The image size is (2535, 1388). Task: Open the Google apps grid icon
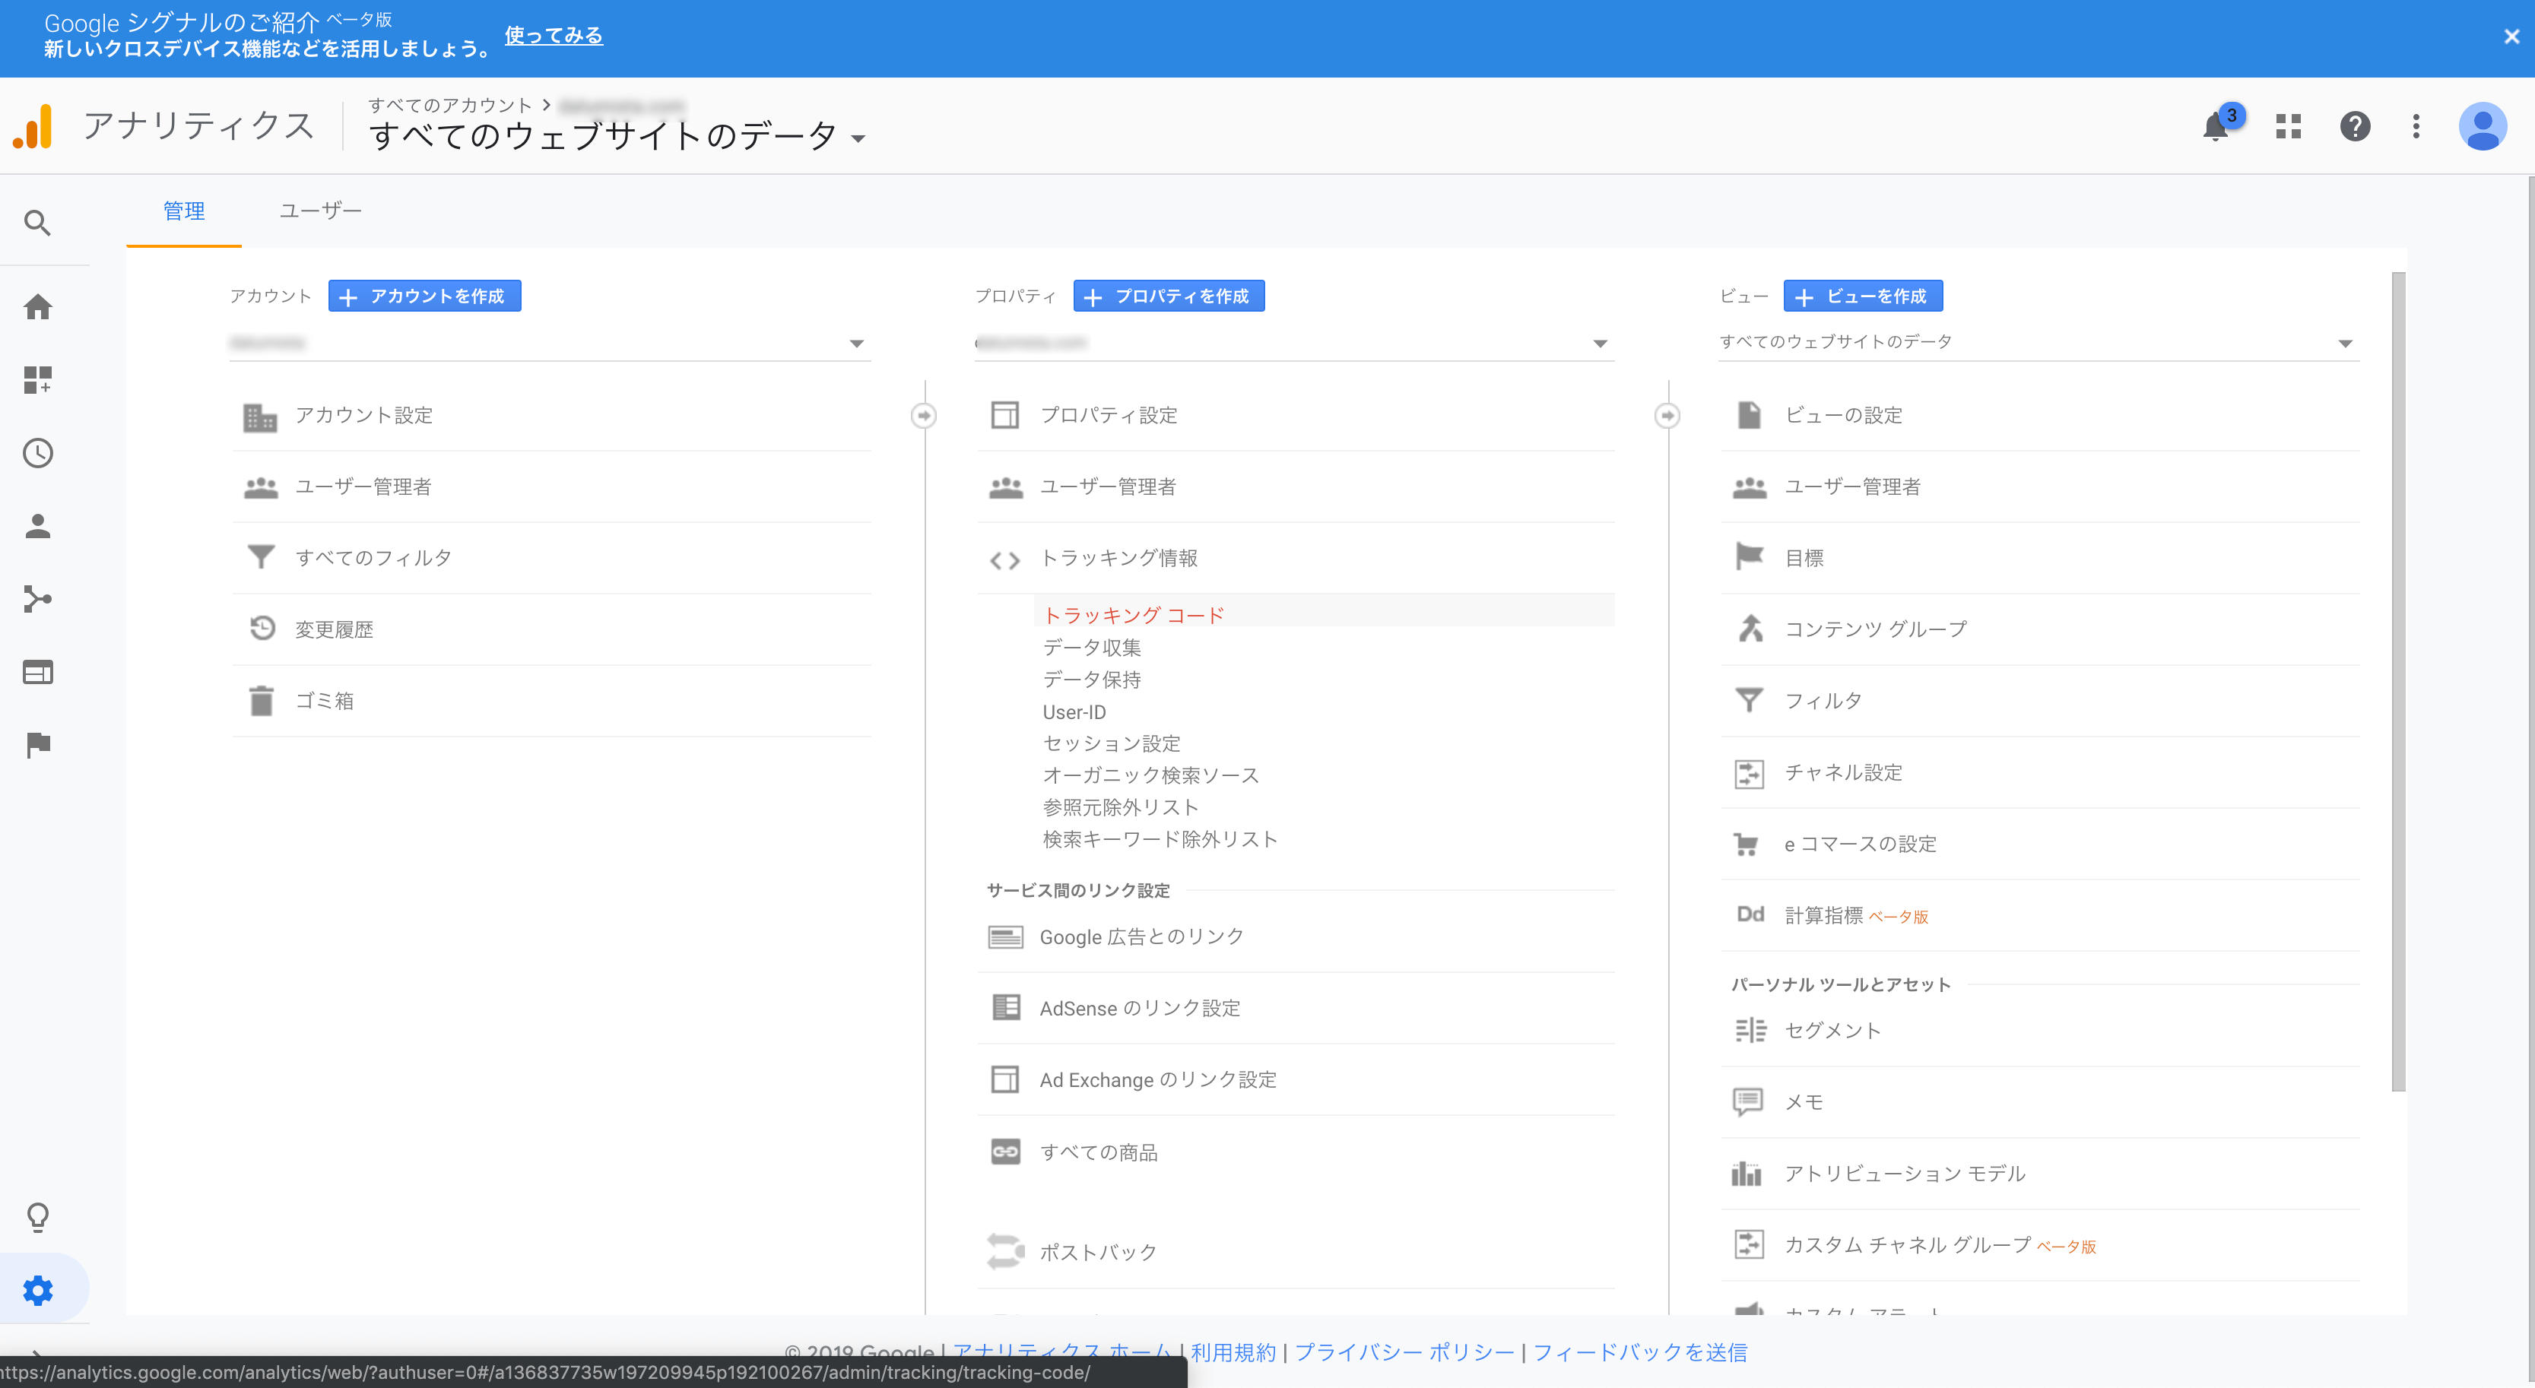click(x=2289, y=126)
